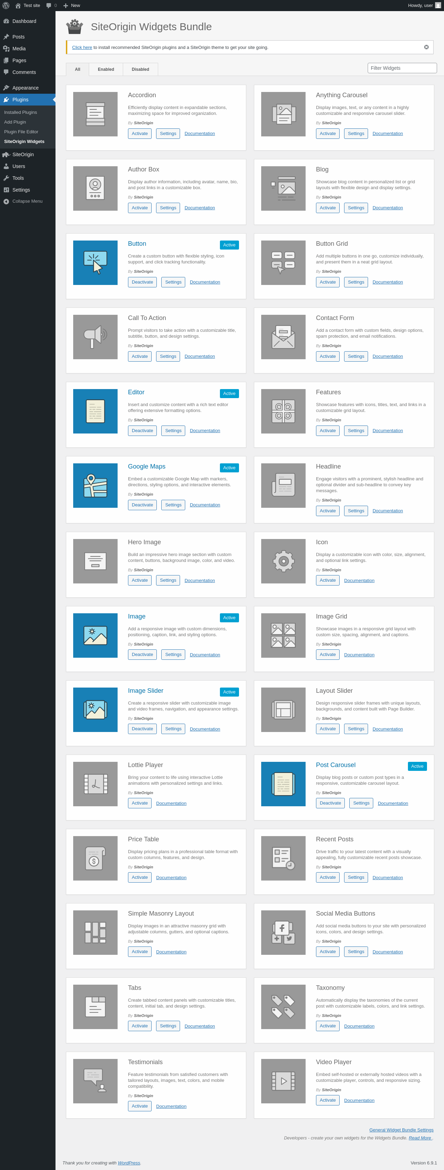Click the Icon widget gear icon
Viewport: 444px width, 1170px height.
(x=283, y=561)
